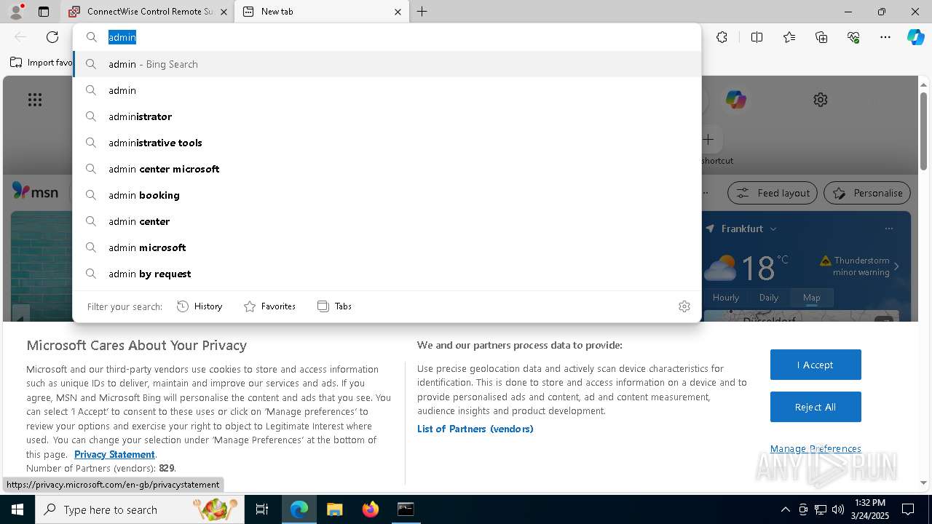
Task: Open Import favorites bookmark bar item
Action: (42, 63)
